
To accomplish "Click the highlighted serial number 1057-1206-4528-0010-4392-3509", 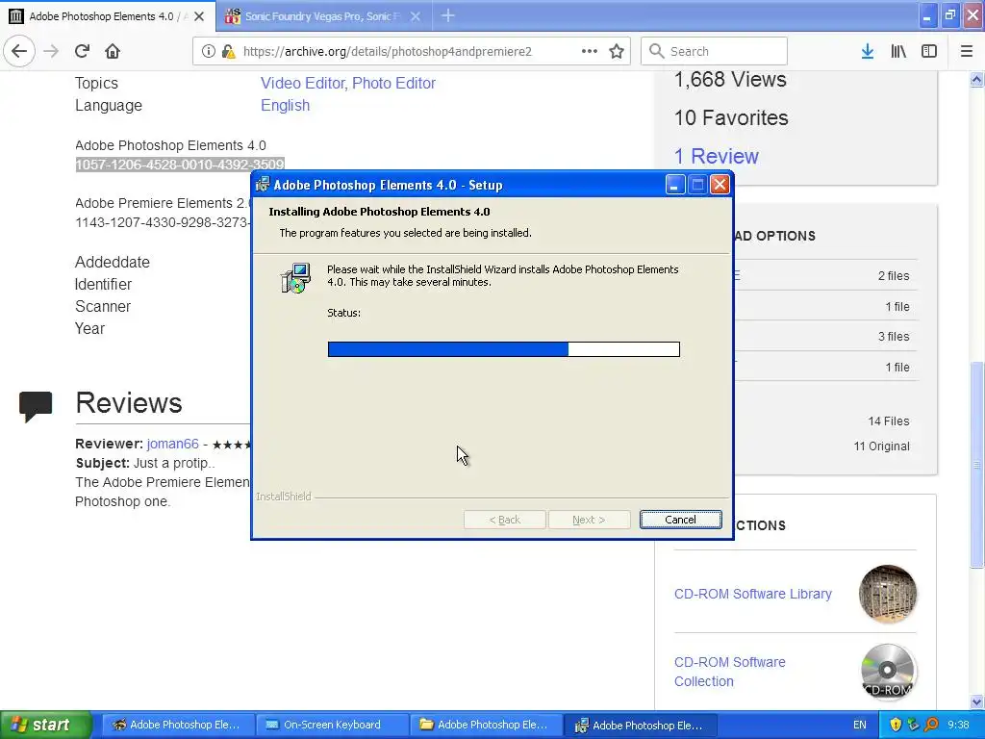I will (x=180, y=165).
